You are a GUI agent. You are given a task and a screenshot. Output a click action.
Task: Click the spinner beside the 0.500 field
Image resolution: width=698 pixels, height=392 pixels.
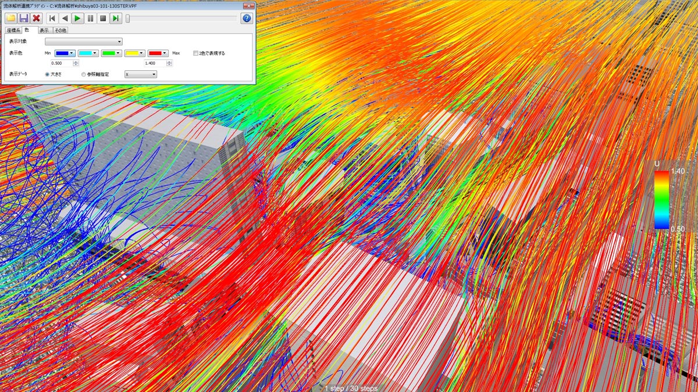point(76,63)
